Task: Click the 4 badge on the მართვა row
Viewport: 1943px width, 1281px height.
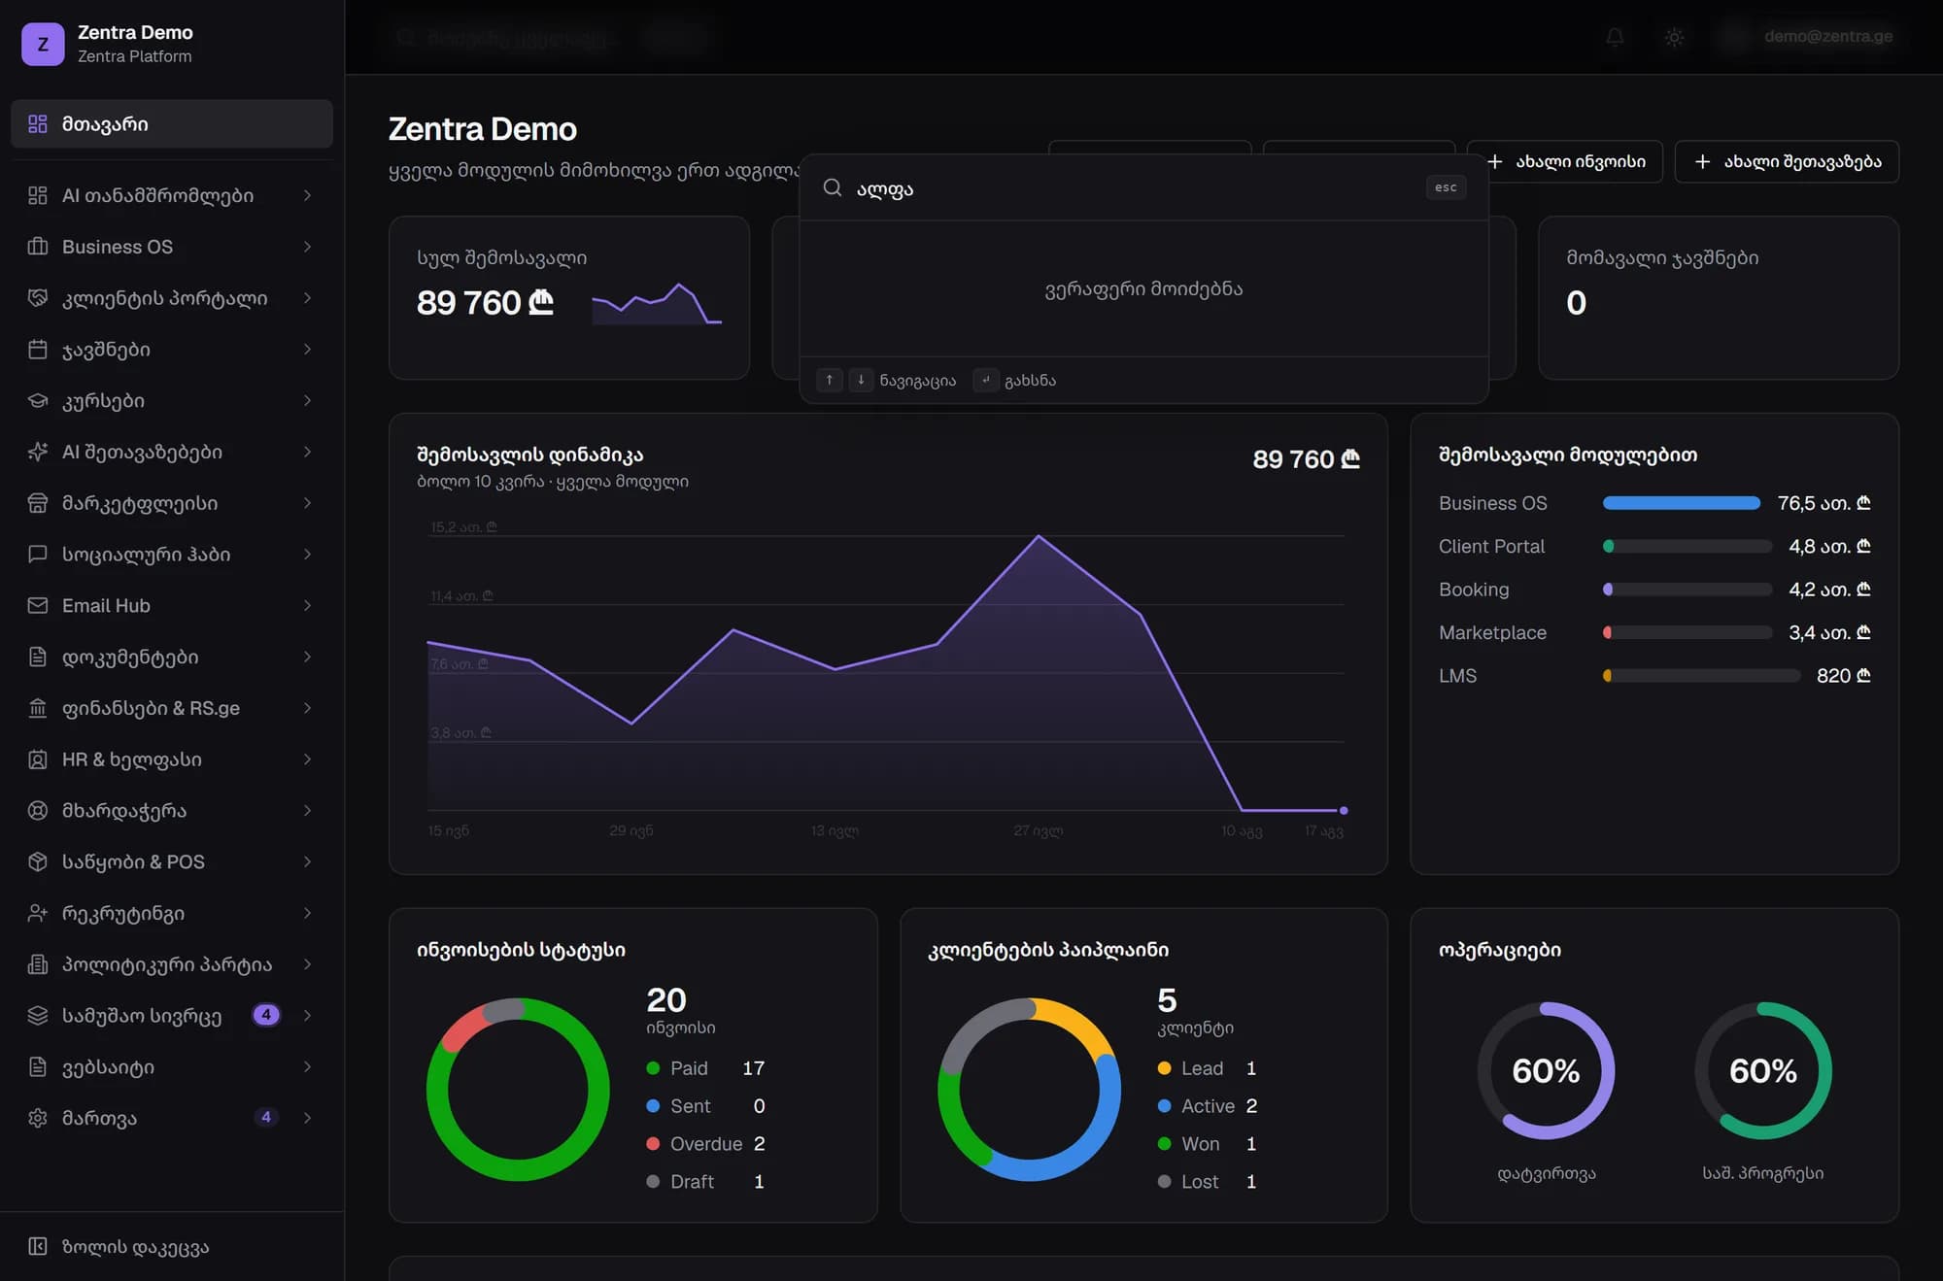Action: point(266,1117)
